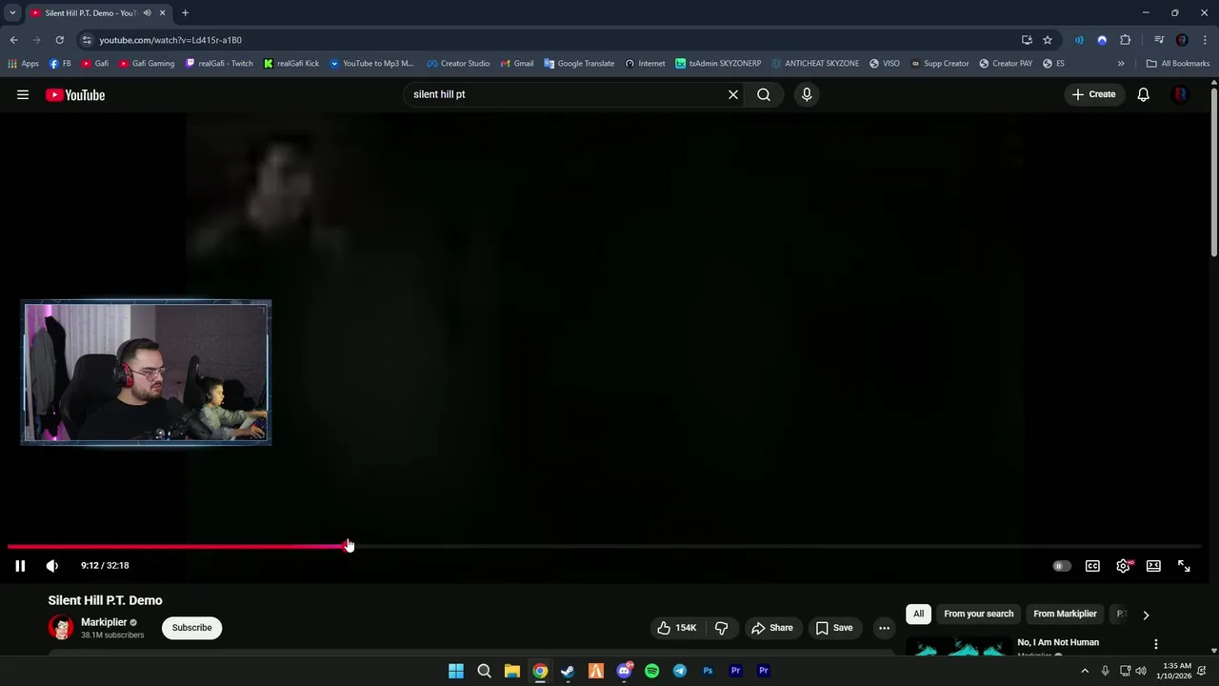Toggle closed captions in player
This screenshot has height=686, width=1219.
pyautogui.click(x=1092, y=566)
